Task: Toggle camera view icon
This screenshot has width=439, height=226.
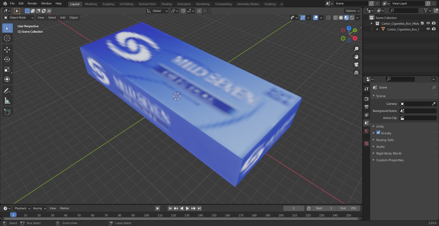Action: pyautogui.click(x=356, y=65)
